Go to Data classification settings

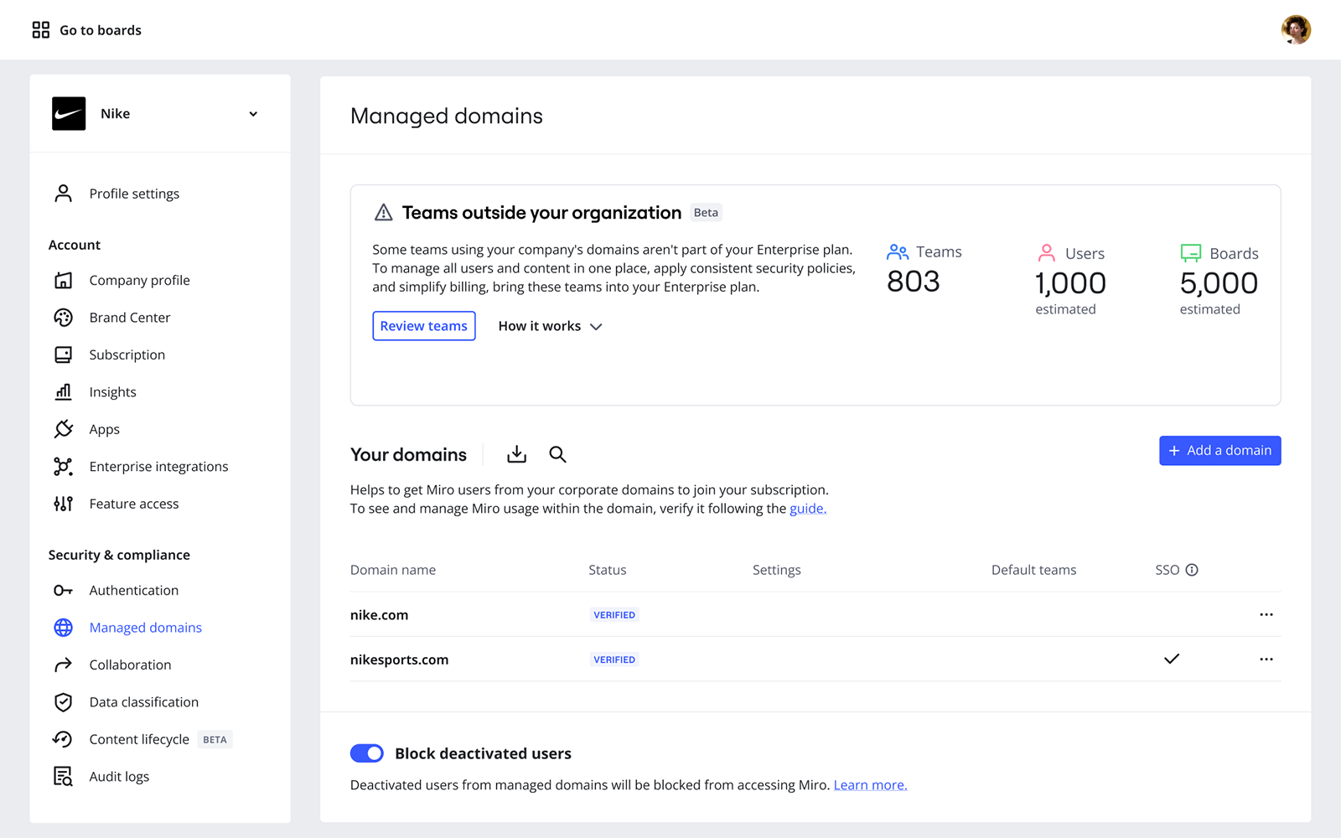tap(143, 702)
